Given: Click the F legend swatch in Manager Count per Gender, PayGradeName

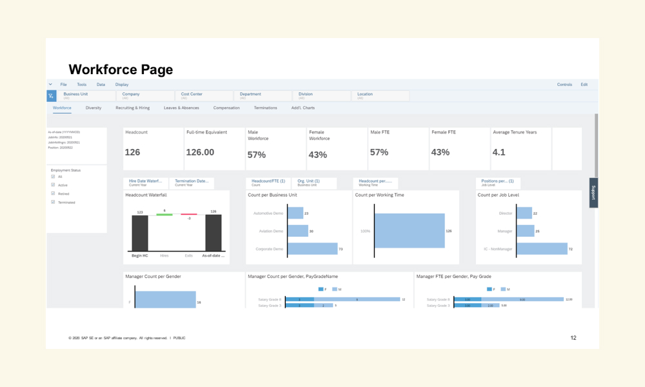Looking at the screenshot, I should point(321,289).
